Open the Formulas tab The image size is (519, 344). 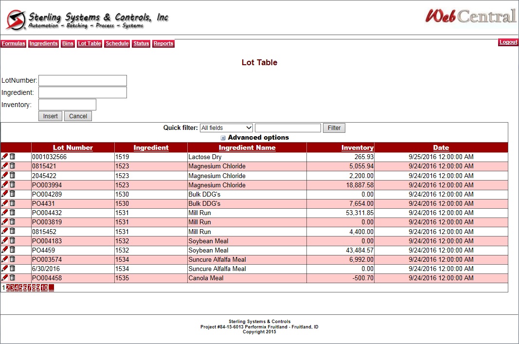pos(13,44)
